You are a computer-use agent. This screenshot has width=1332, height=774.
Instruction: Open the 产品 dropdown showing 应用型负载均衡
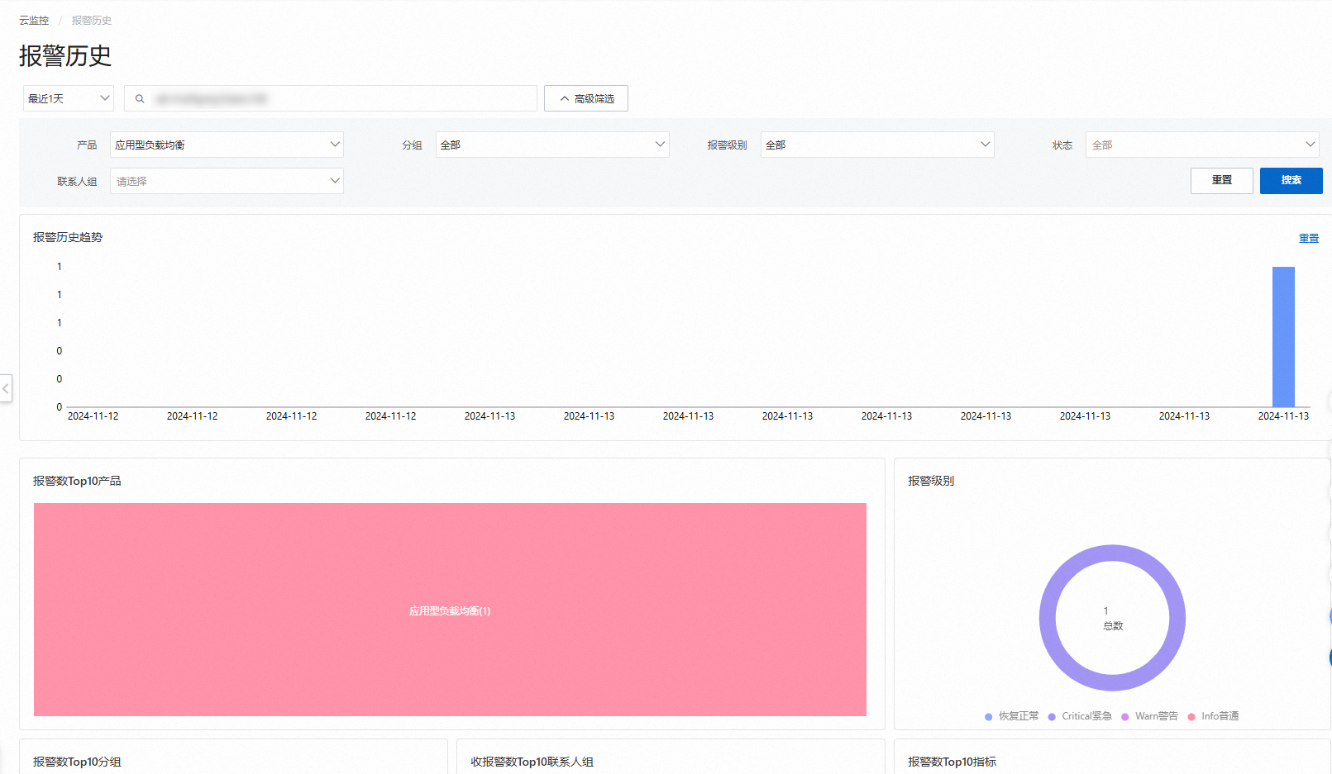(227, 145)
